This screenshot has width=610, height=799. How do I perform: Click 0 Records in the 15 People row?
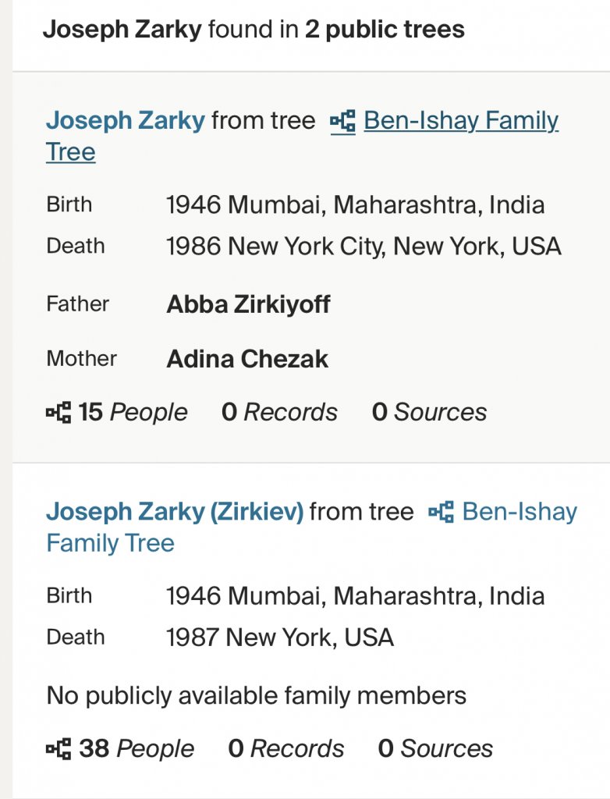(x=279, y=412)
